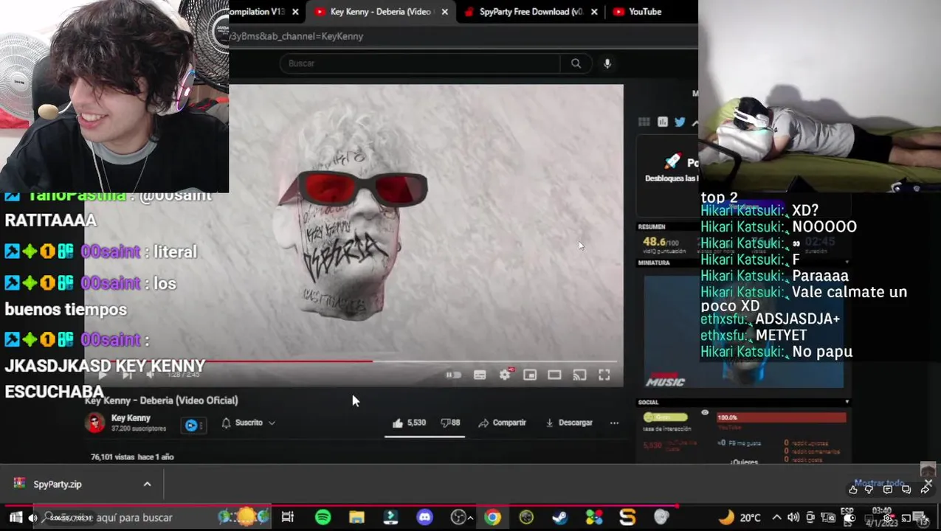Image resolution: width=941 pixels, height=531 pixels.
Task: Activate miniplayer mode icon
Action: (x=530, y=375)
